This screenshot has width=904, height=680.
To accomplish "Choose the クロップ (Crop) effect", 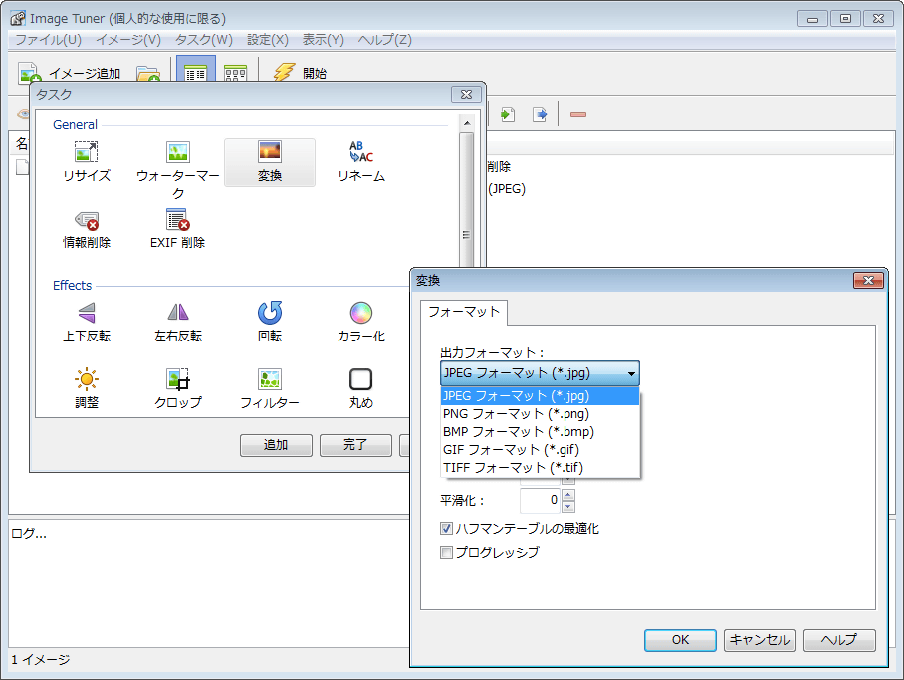I will [x=177, y=389].
